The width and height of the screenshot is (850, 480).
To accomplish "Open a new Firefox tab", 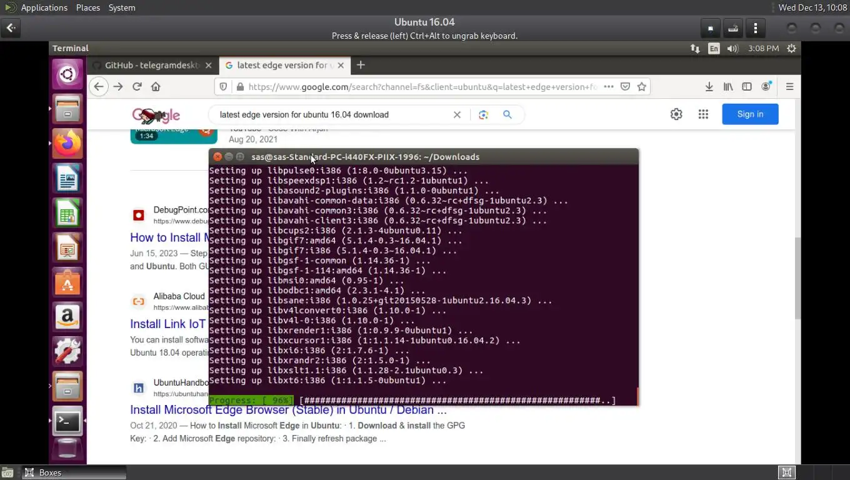I will coord(361,65).
